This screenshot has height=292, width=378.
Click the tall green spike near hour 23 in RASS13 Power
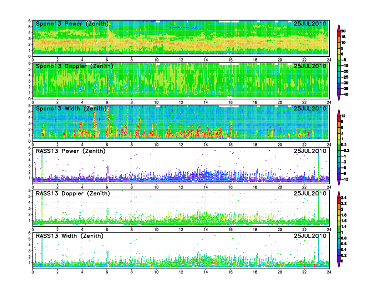point(319,165)
